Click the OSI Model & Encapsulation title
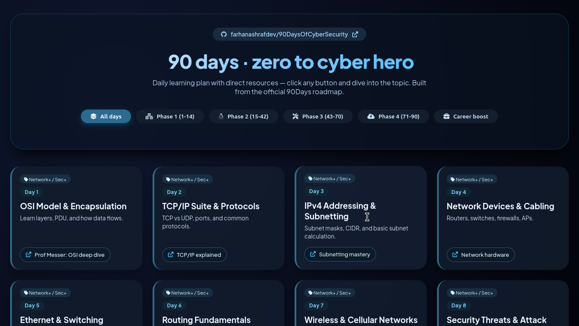 (73, 206)
